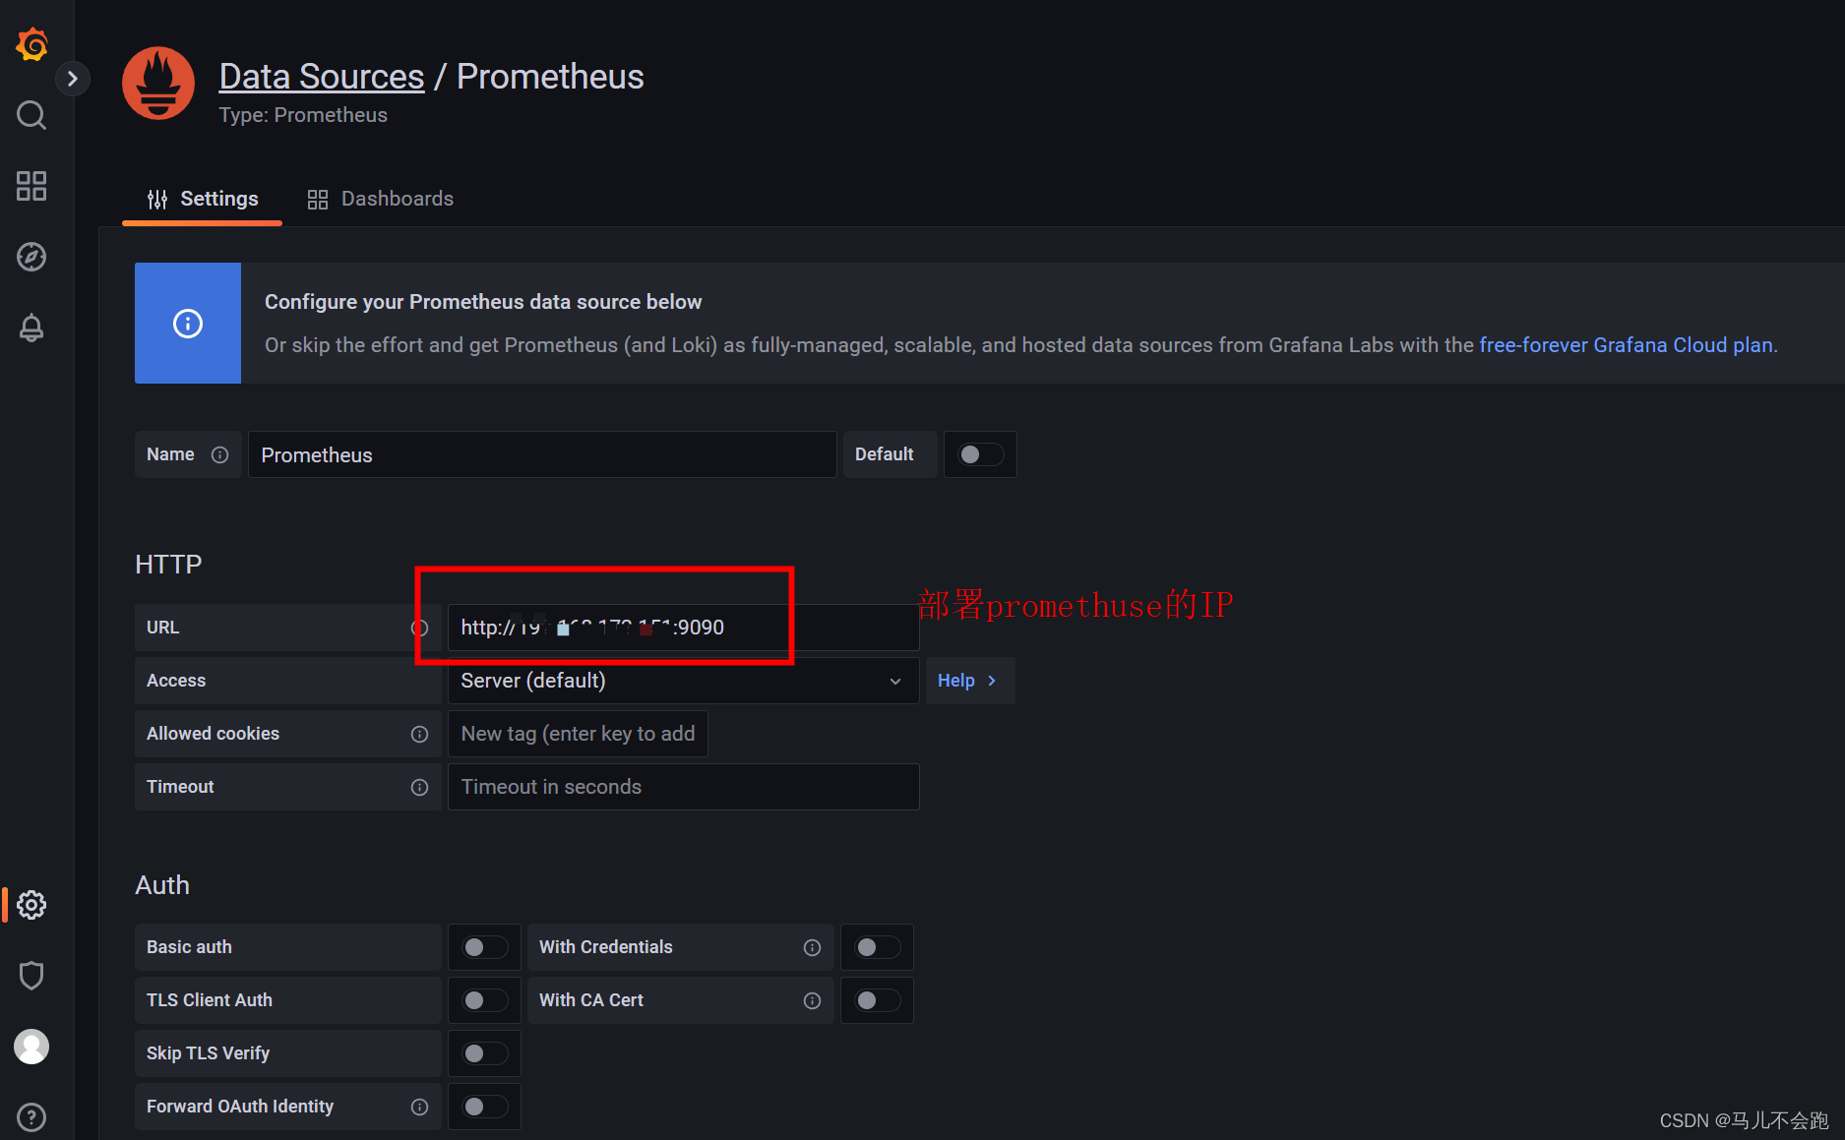Enable the Forward OAuth Identity toggle
1845x1140 pixels.
[x=485, y=1107]
